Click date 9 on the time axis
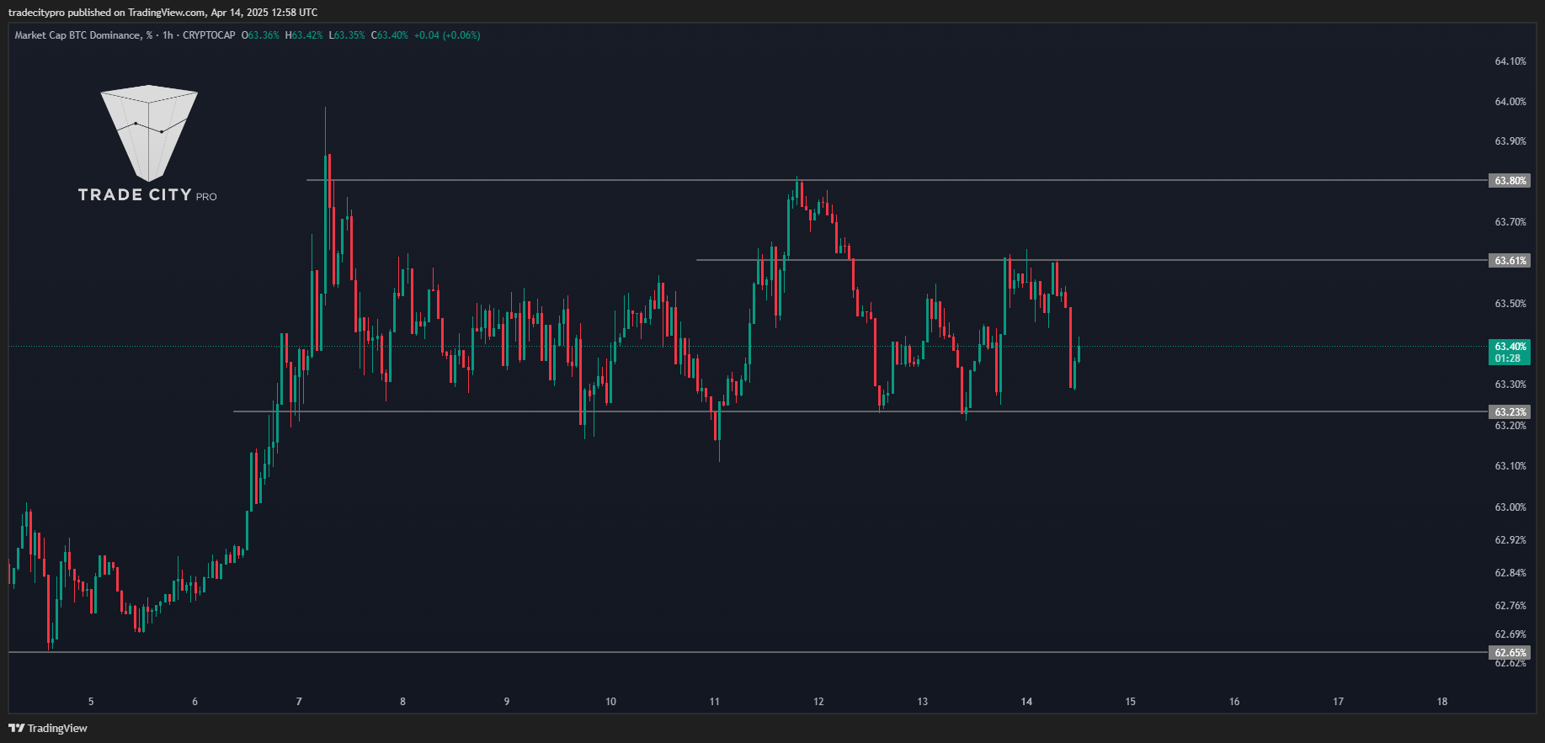The width and height of the screenshot is (1545, 743). tap(507, 702)
